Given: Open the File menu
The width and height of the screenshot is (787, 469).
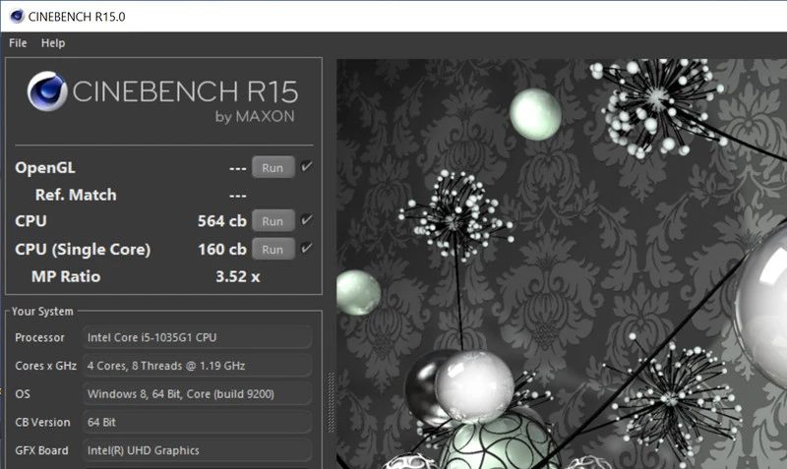Looking at the screenshot, I should coord(18,43).
